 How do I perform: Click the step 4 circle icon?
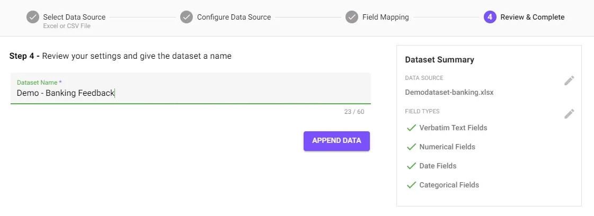490,17
